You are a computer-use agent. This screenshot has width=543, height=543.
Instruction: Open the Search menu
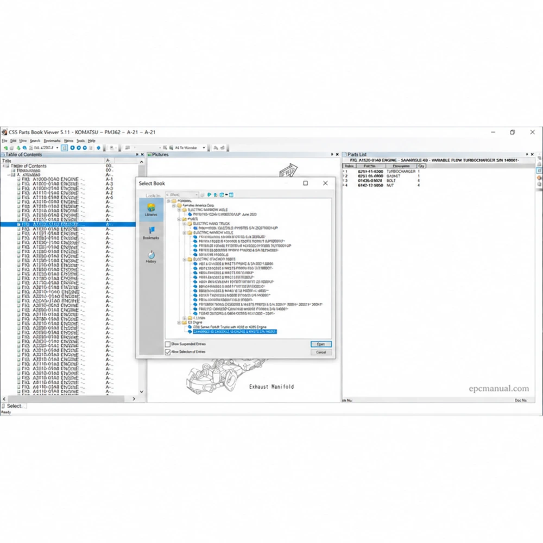click(x=35, y=141)
